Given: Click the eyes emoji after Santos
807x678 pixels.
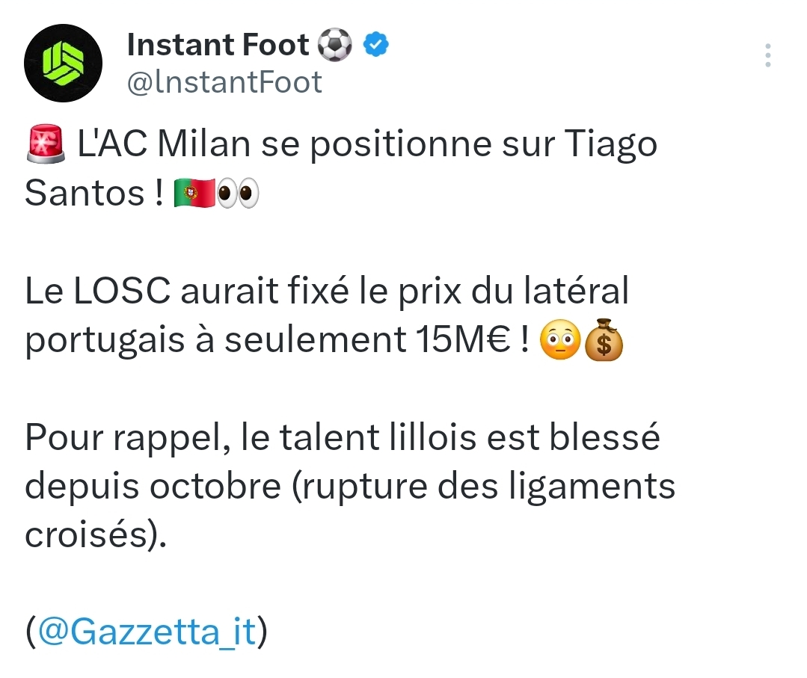Looking at the screenshot, I should pos(237,194).
